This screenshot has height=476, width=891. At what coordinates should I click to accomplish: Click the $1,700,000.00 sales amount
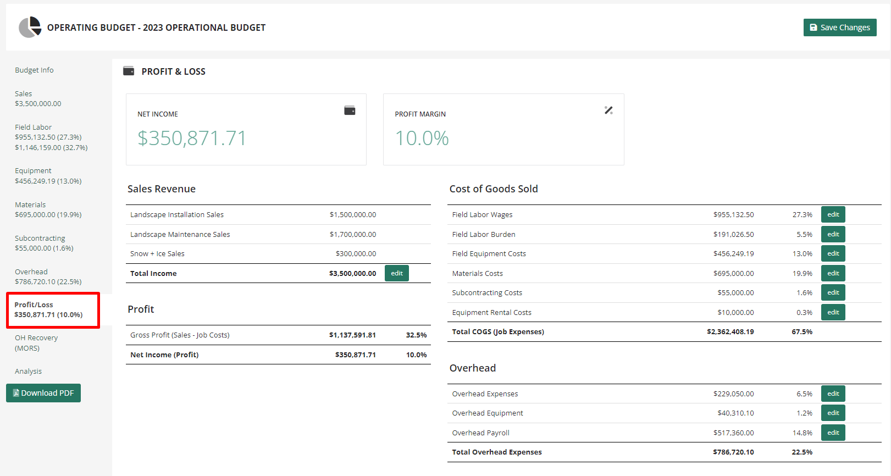(x=353, y=234)
